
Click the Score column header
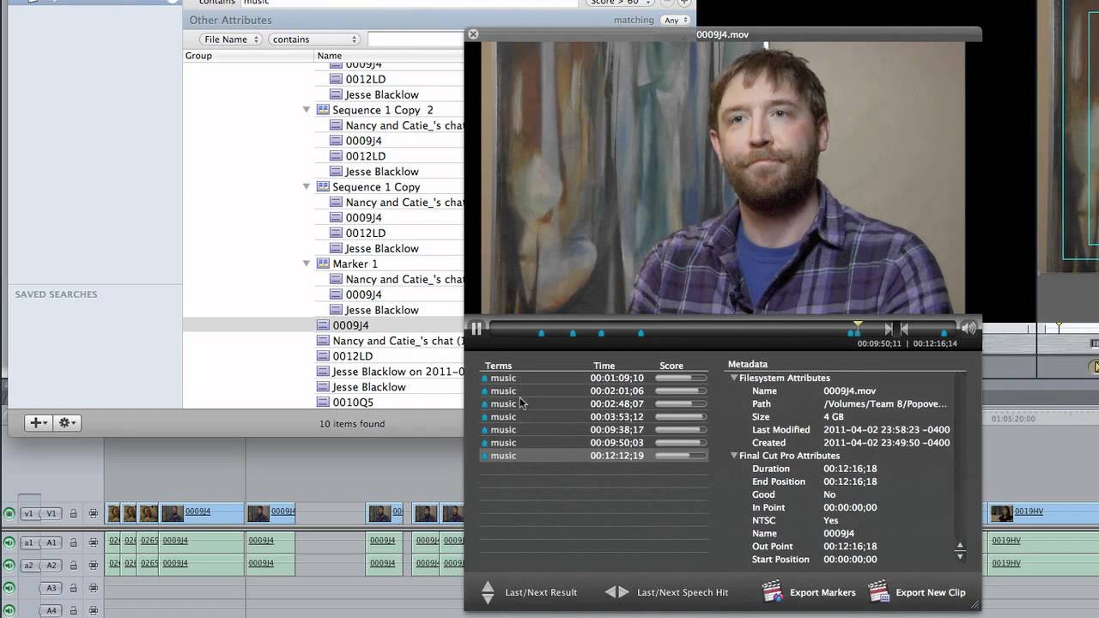coord(671,366)
